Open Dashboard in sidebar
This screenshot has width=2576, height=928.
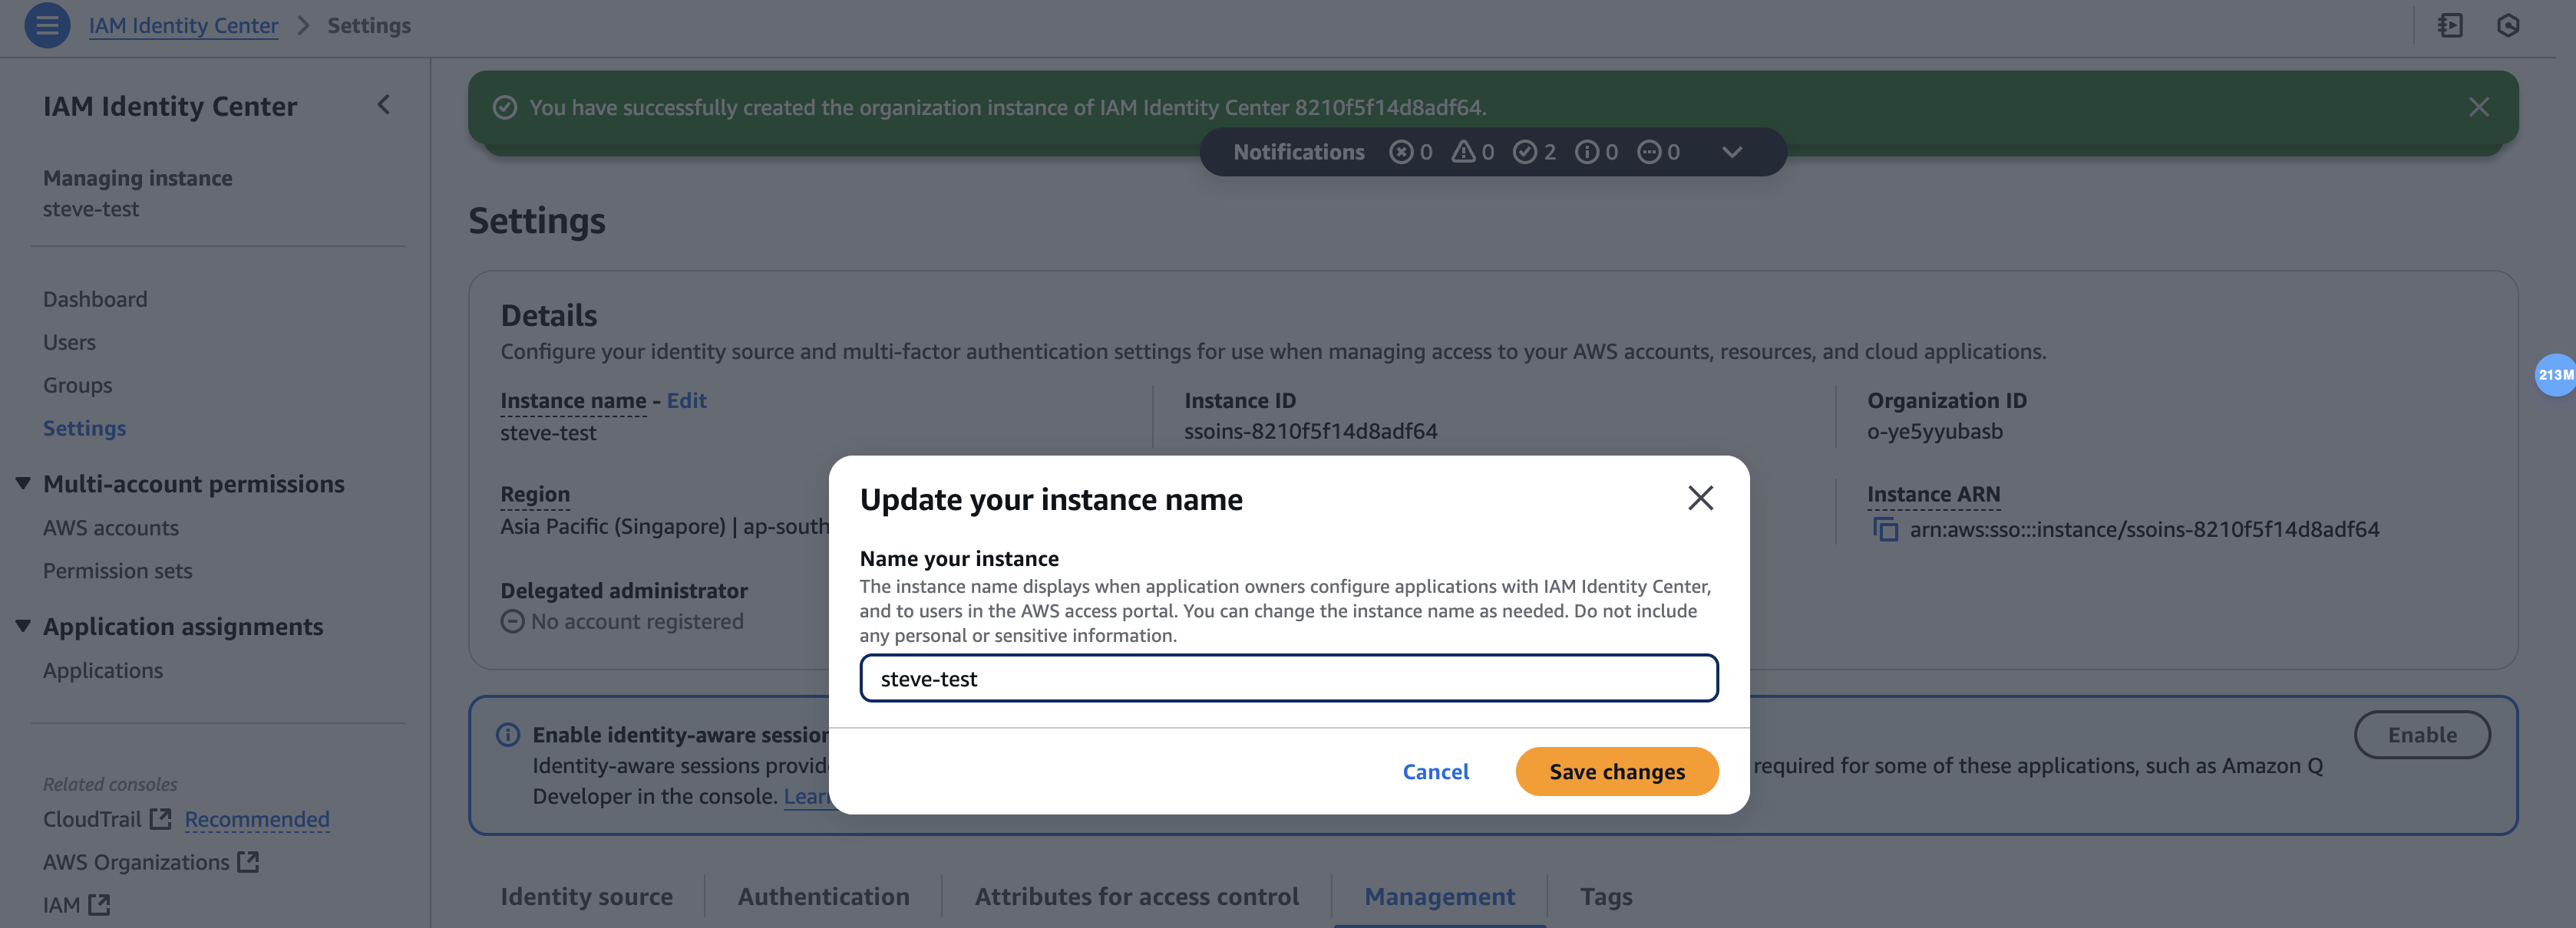[95, 300]
